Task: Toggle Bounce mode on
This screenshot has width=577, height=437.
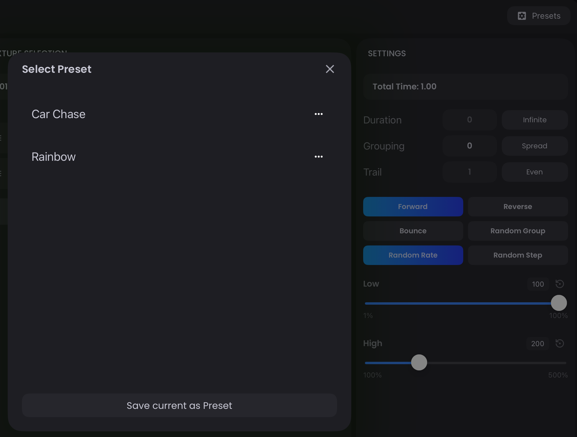Action: [x=413, y=231]
